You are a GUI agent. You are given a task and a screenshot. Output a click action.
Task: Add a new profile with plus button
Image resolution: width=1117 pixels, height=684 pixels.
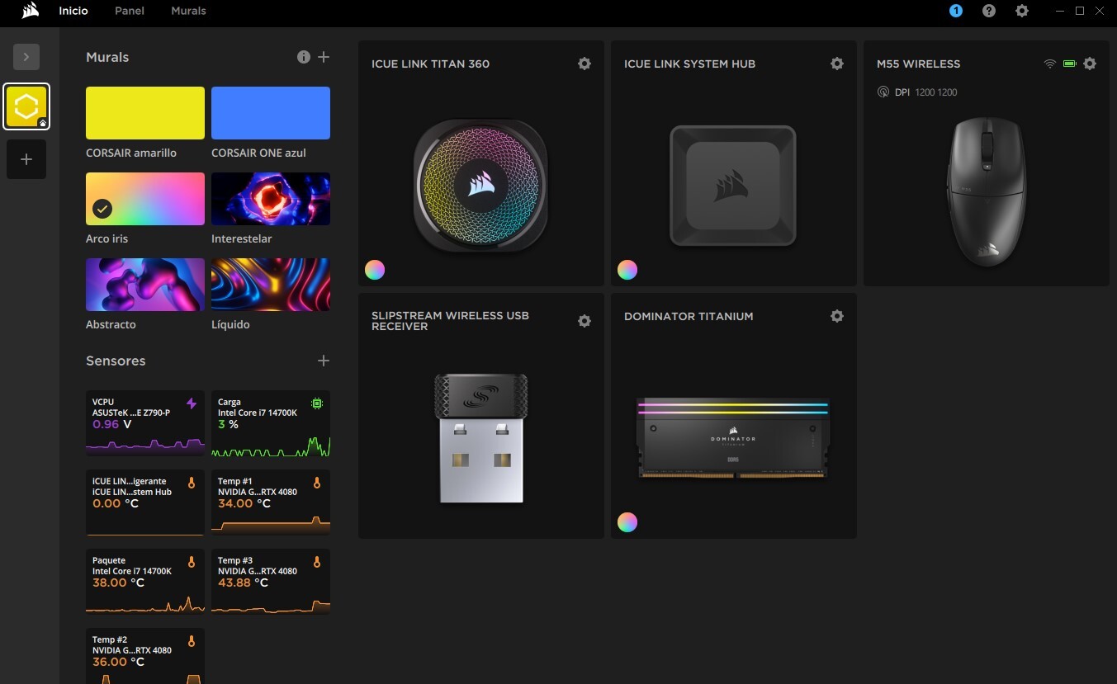click(x=26, y=159)
